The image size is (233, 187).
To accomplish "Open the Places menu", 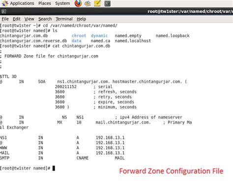I will [45, 3].
